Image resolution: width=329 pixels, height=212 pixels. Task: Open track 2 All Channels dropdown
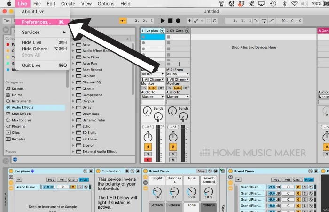(178, 79)
